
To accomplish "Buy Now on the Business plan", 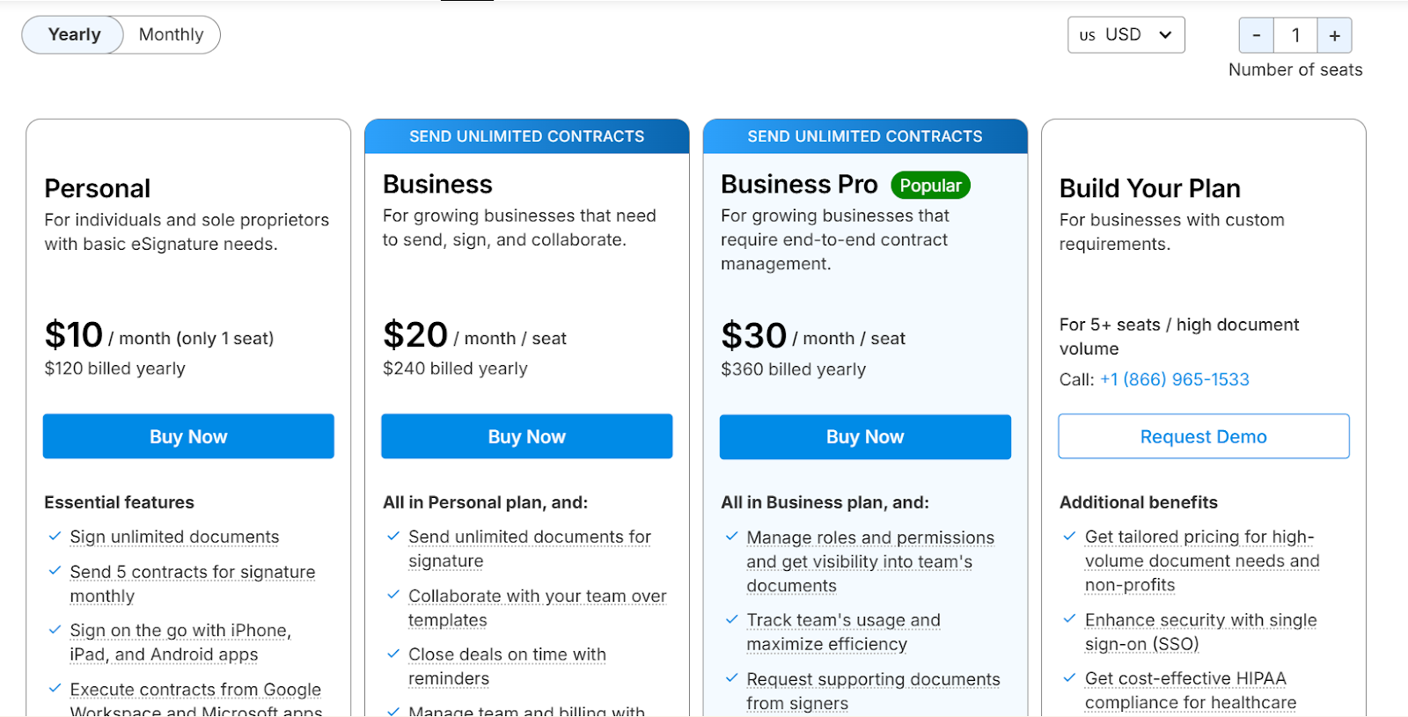I will click(x=526, y=435).
